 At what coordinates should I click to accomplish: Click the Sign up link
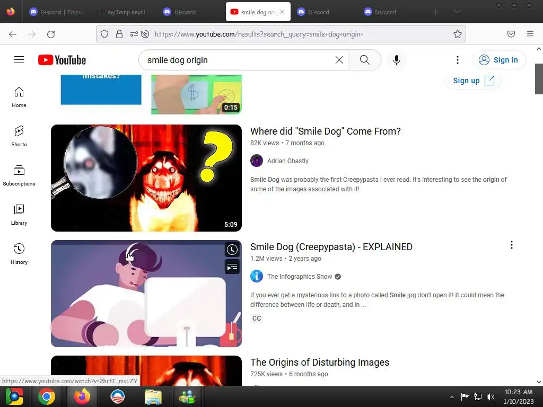pyautogui.click(x=473, y=81)
